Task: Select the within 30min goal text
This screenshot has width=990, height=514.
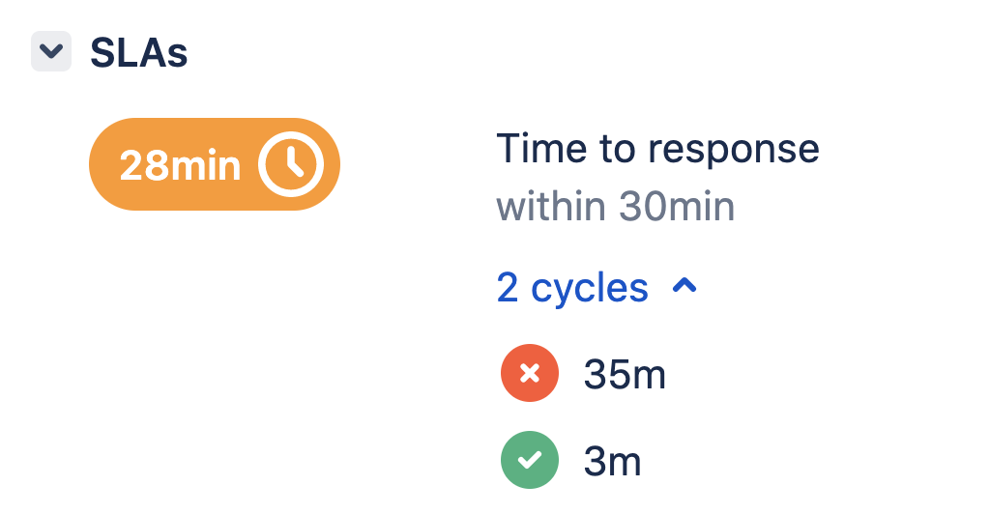Action: tap(616, 206)
